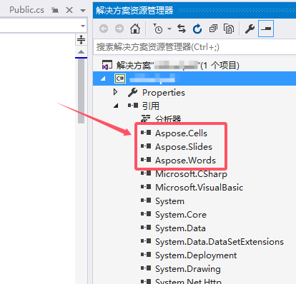
Task: Select the Aspose.Words reference
Action: 185,161
